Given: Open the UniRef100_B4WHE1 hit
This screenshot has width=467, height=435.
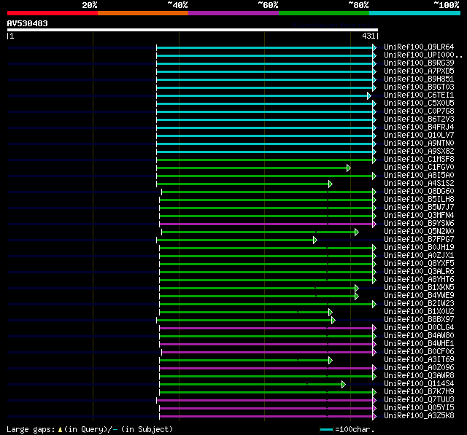Looking at the screenshot, I should pos(419,344).
